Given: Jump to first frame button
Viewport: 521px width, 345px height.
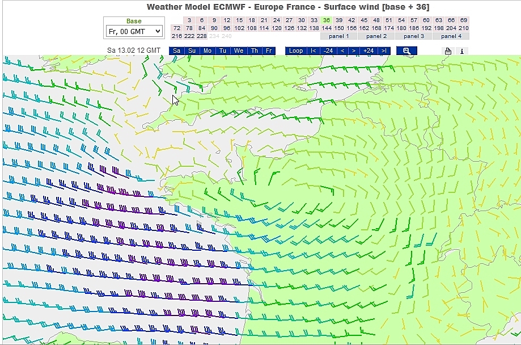Looking at the screenshot, I should (x=313, y=51).
